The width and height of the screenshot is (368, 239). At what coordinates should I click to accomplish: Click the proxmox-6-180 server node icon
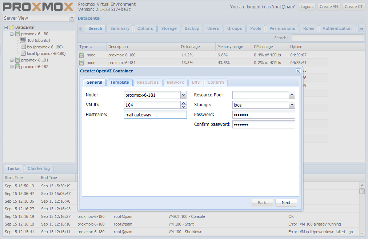[17, 34]
